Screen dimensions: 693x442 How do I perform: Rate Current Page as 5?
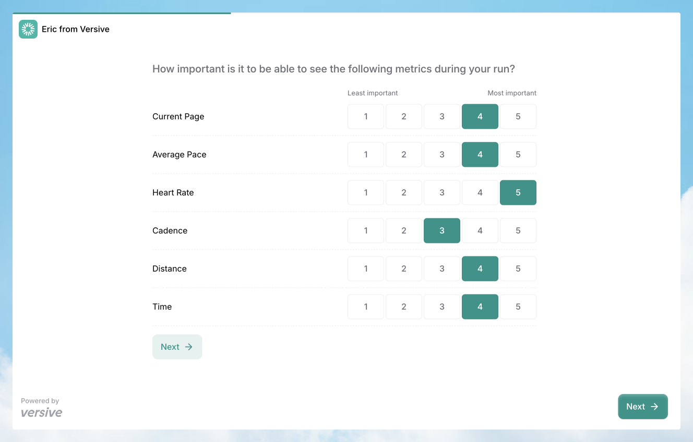tap(518, 116)
